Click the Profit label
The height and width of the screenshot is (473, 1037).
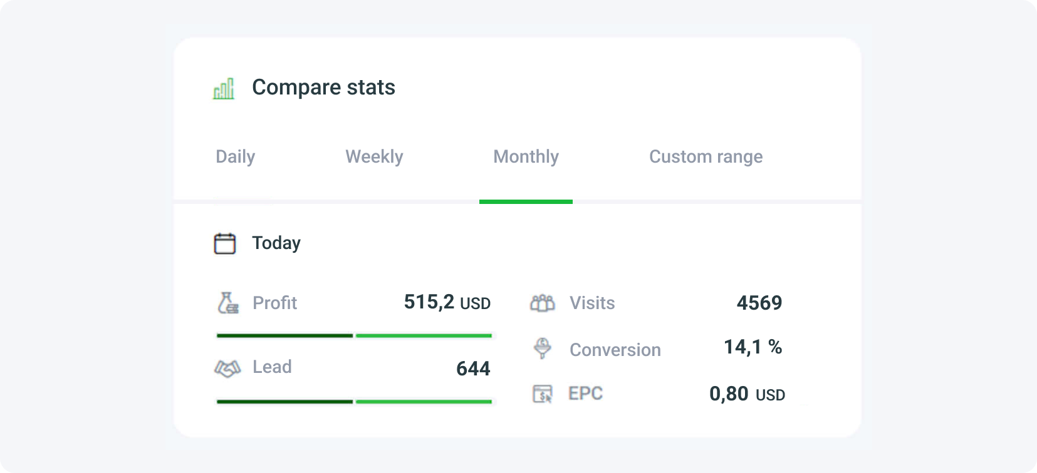pos(274,303)
